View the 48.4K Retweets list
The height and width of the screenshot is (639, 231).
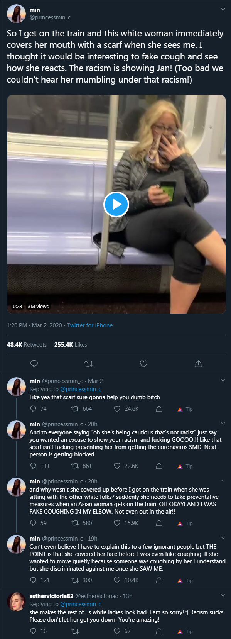point(27,345)
